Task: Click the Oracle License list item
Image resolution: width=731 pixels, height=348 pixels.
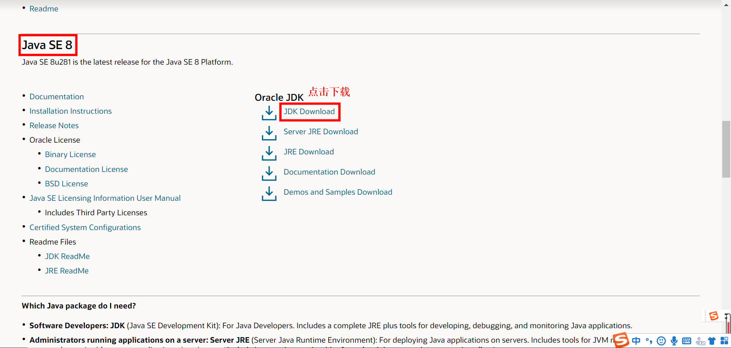Action: tap(54, 140)
